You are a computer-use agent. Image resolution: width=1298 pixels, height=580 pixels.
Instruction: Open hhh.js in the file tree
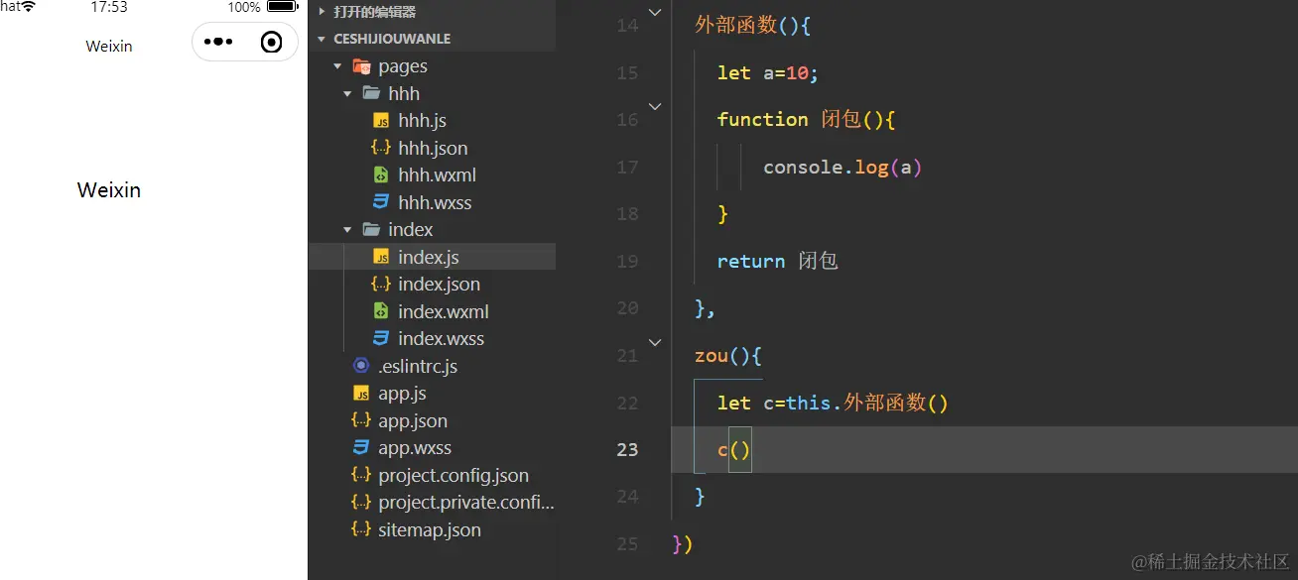click(422, 121)
